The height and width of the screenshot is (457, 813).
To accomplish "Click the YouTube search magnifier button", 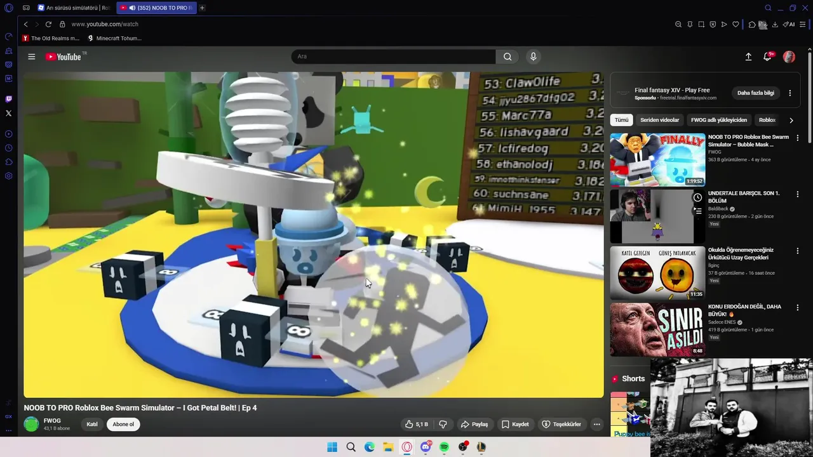I will point(507,56).
